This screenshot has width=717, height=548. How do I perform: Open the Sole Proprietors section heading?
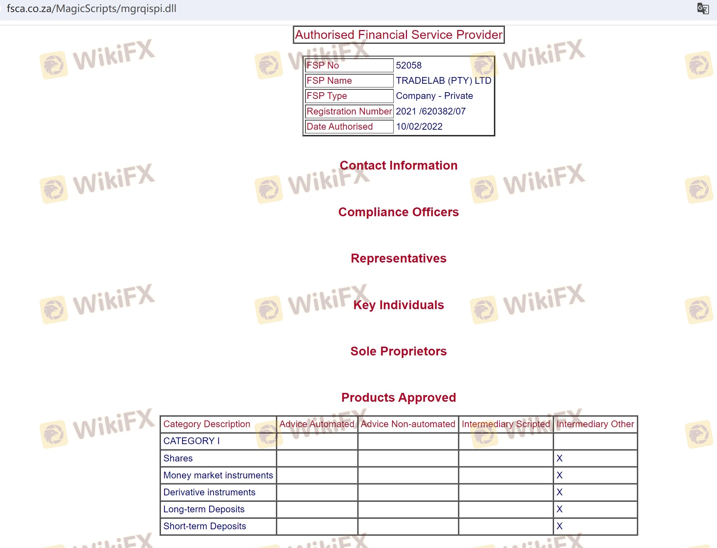pyautogui.click(x=398, y=351)
